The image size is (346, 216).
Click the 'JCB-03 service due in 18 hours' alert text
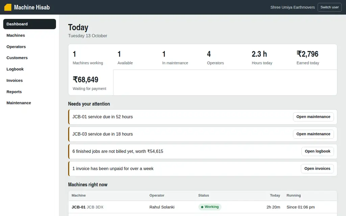click(103, 134)
